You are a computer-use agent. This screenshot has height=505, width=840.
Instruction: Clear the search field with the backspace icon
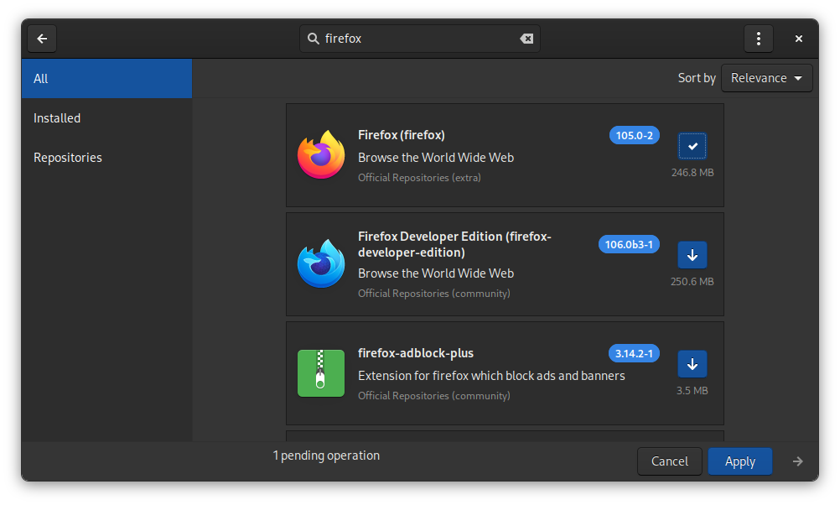coord(526,38)
